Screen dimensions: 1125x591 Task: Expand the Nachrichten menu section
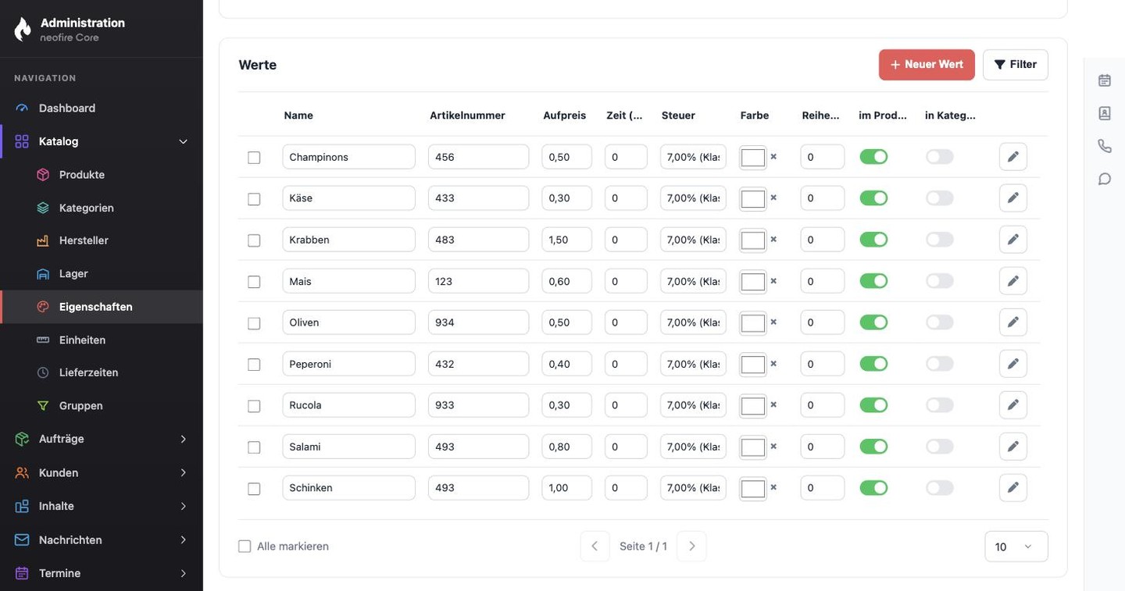tap(102, 540)
